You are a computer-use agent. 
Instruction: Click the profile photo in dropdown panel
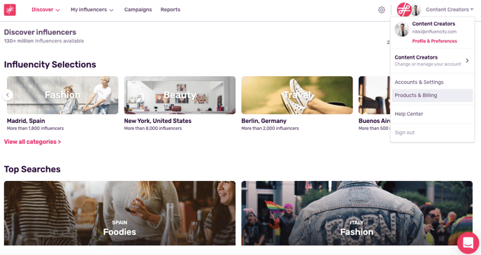pos(401,29)
